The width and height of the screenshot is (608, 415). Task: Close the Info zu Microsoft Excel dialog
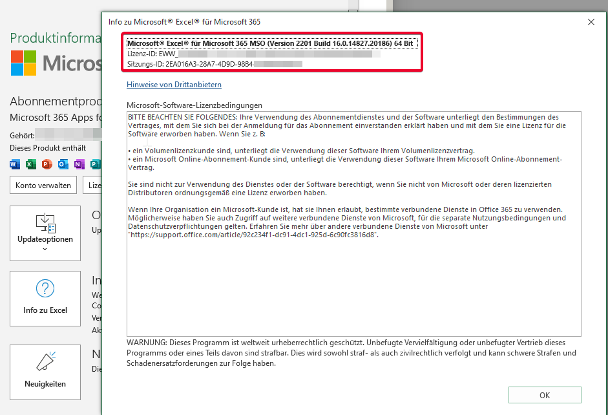point(591,22)
